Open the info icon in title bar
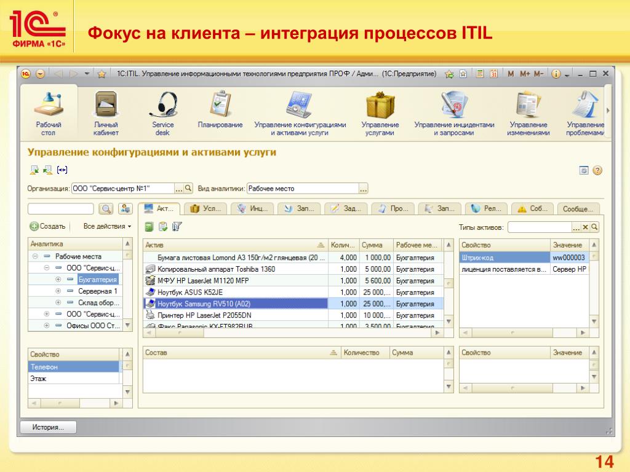 point(556,74)
